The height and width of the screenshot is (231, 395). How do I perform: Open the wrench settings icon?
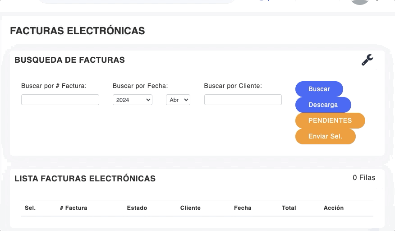coord(367,60)
